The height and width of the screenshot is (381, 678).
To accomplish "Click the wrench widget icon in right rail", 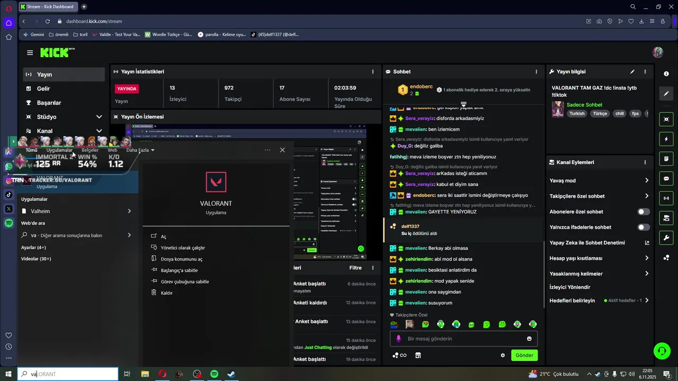I will point(666,238).
